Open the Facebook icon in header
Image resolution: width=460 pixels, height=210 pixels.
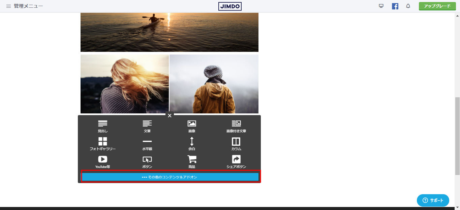395,6
